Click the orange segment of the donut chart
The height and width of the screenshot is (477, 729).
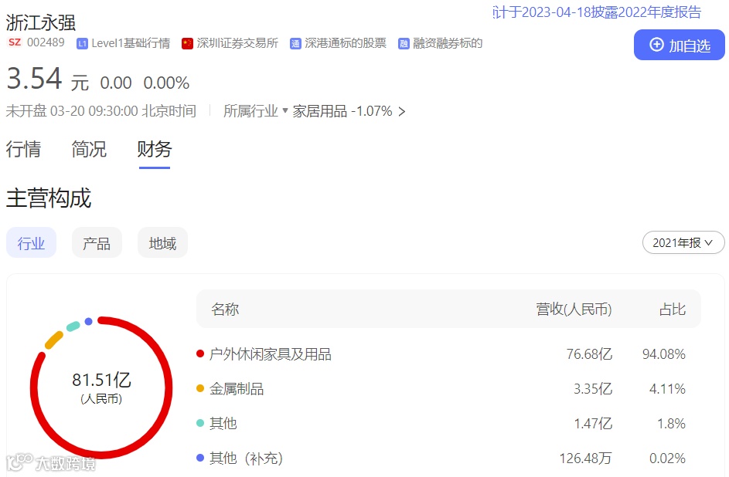click(53, 340)
